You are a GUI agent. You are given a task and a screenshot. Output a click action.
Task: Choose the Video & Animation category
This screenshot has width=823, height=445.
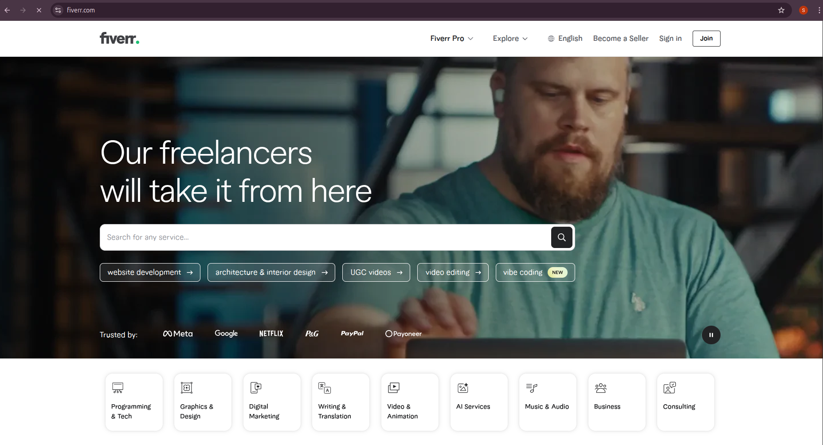point(410,402)
